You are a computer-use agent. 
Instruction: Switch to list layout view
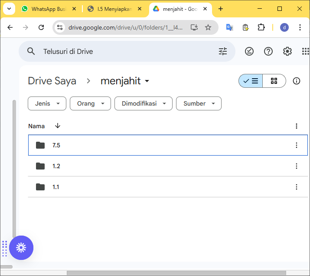(x=251, y=81)
